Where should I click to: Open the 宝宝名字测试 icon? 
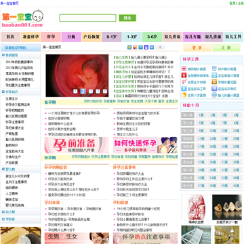point(214,89)
